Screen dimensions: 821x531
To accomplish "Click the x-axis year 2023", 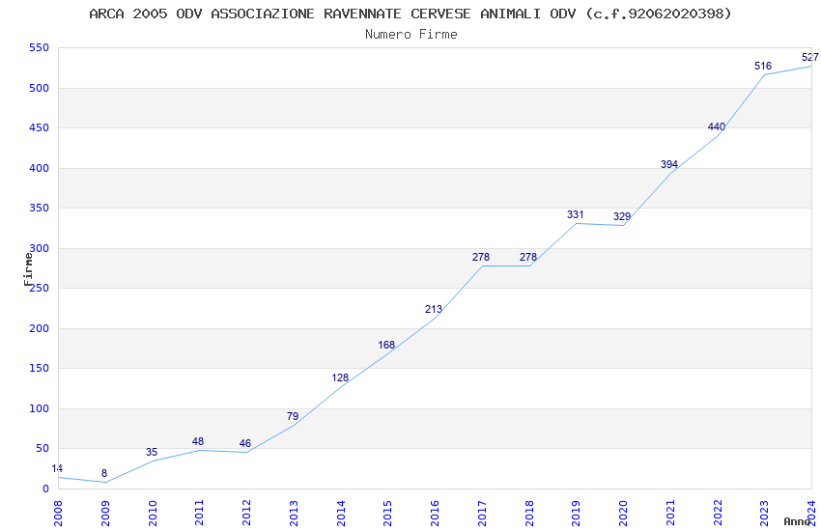I will [x=764, y=513].
